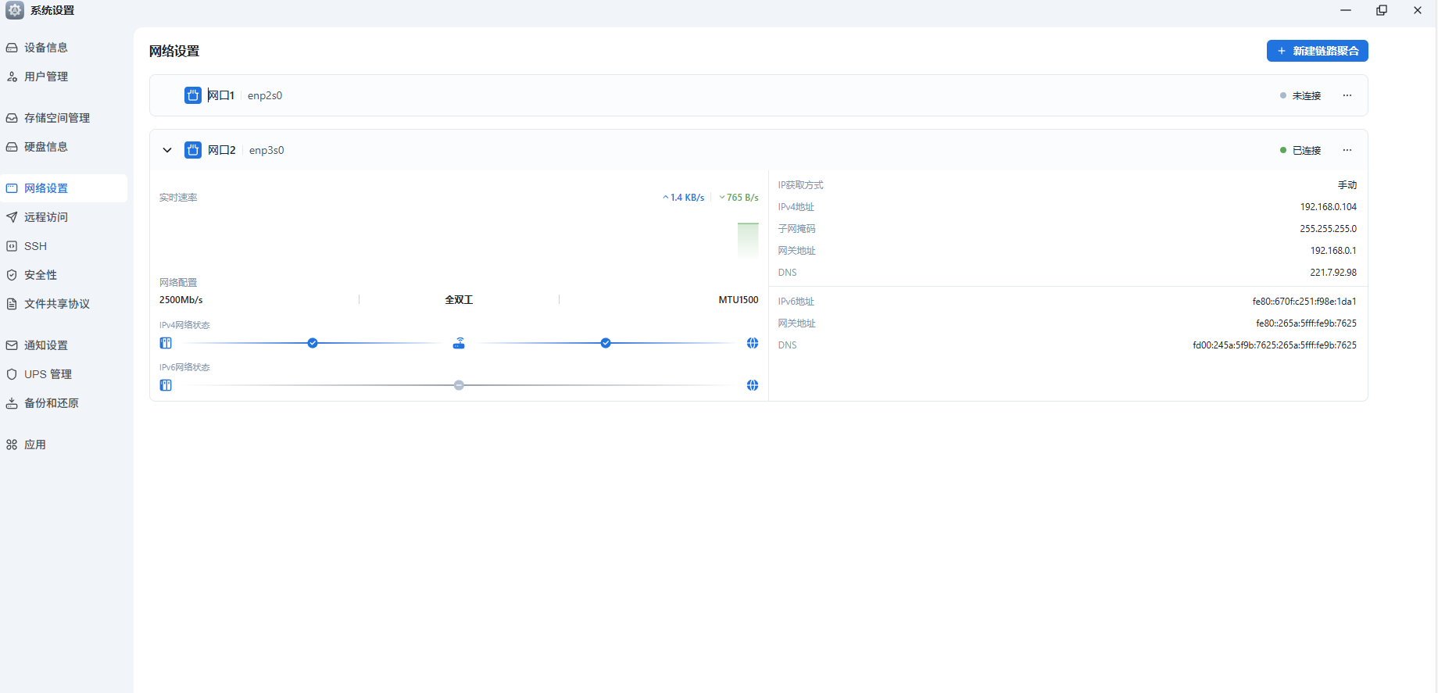Click first checkpoint on IPv4 status line
Image resolution: width=1438 pixels, height=693 pixels.
click(x=313, y=343)
